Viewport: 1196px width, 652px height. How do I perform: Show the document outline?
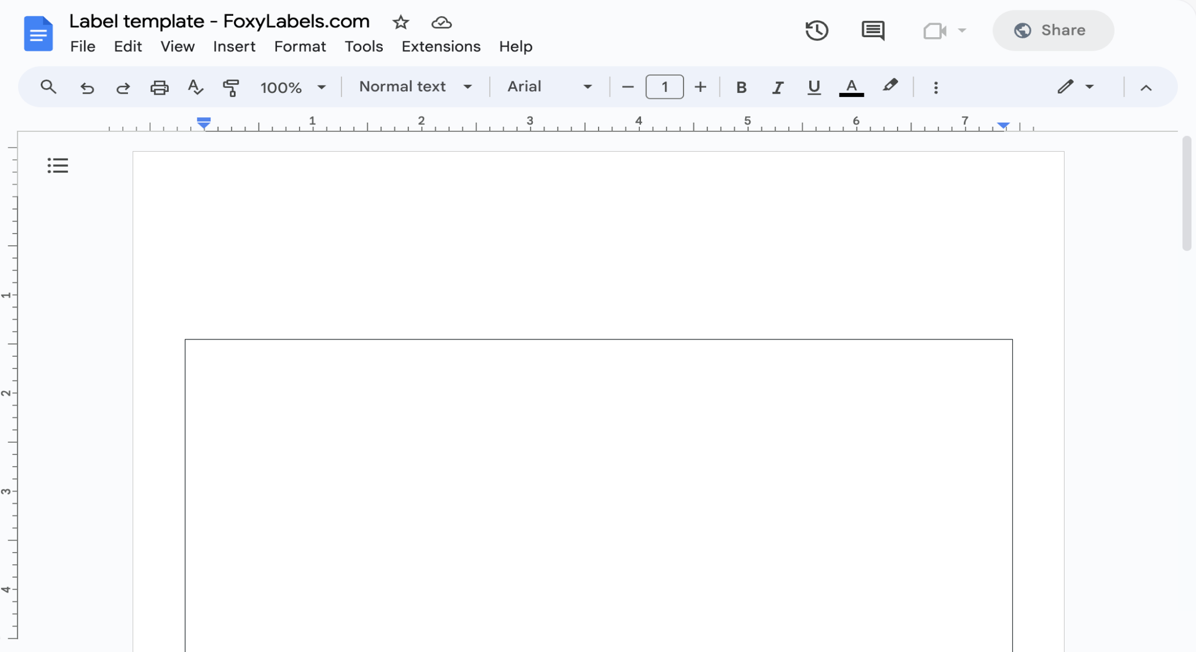57,165
